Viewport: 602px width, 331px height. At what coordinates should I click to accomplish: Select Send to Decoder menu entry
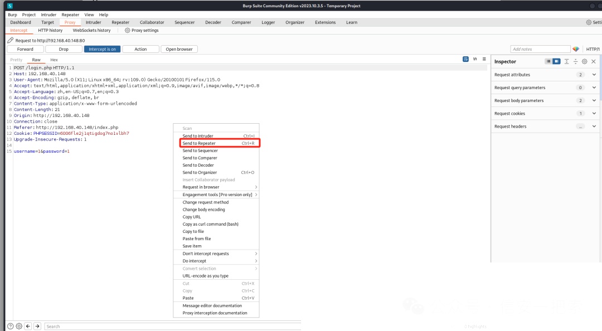pos(216,165)
